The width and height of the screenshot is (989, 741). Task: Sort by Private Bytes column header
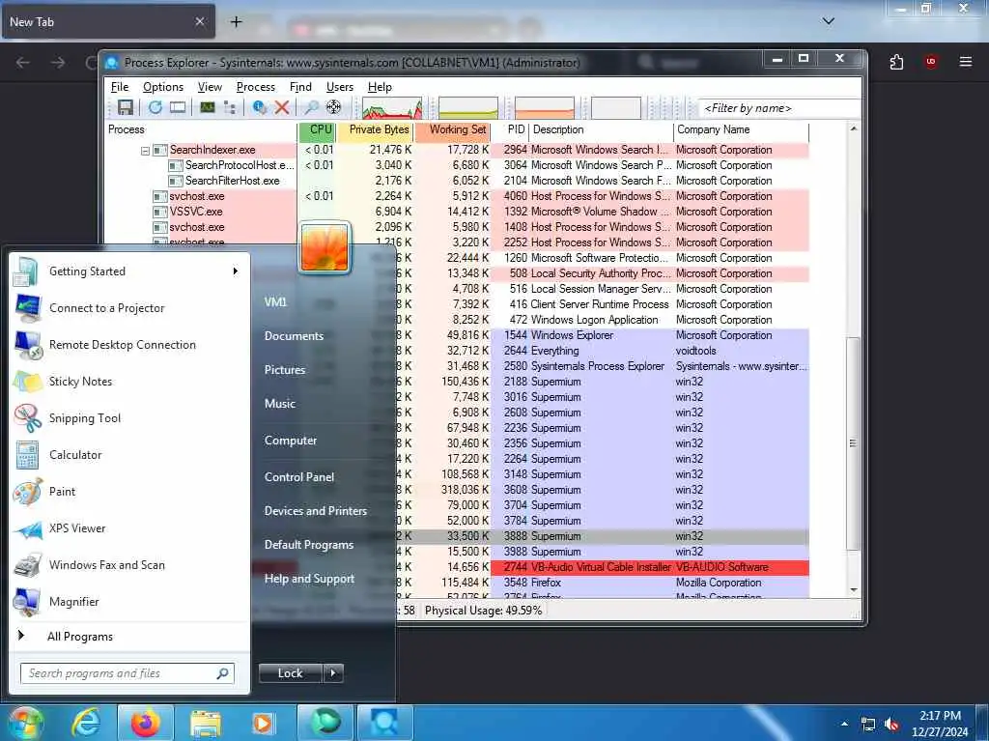376,129
